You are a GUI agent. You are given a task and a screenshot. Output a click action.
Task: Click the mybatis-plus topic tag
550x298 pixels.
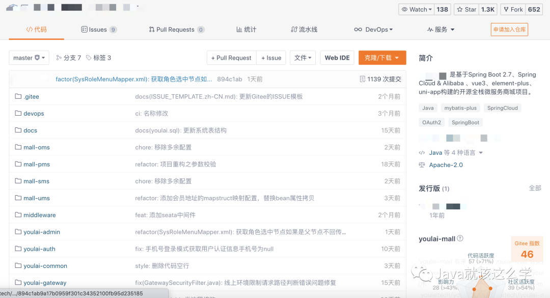460,108
